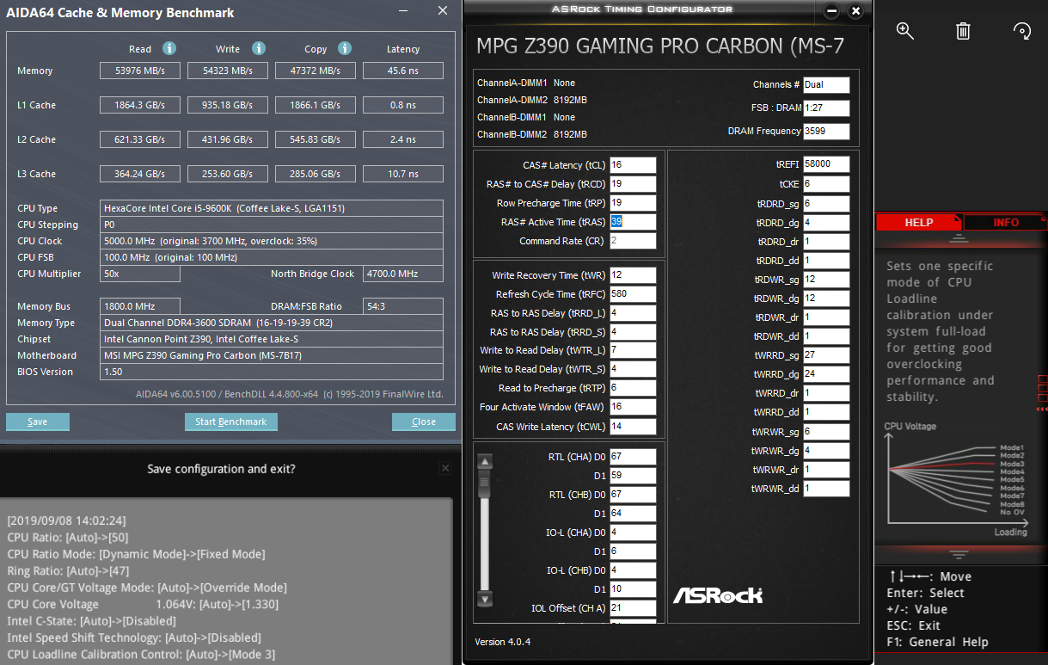The height and width of the screenshot is (665, 1048).
Task: Click the highlighted tRAS value field
Action: [x=633, y=222]
